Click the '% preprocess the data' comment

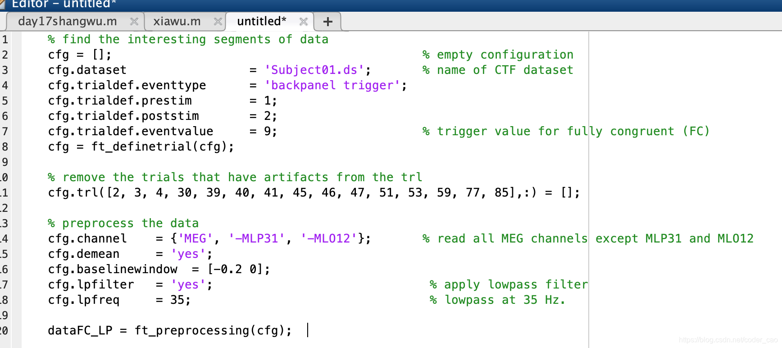tap(123, 223)
